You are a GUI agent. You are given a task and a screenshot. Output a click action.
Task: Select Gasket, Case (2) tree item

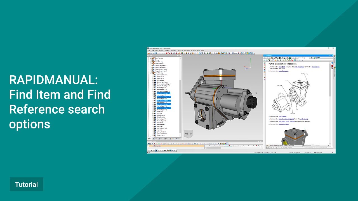(161, 135)
